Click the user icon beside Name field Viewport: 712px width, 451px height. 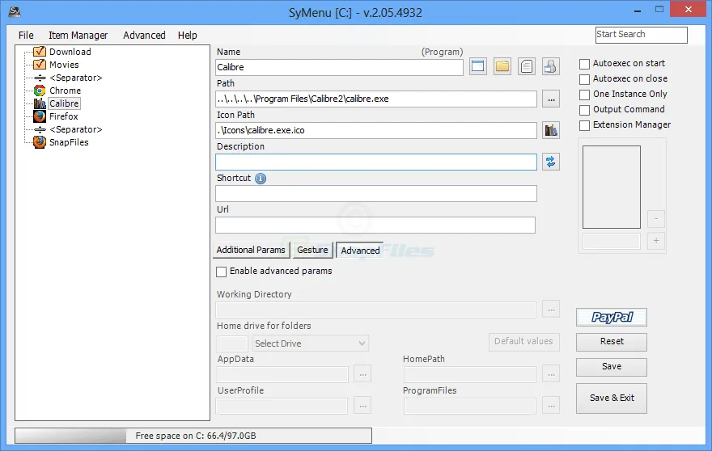pos(550,66)
